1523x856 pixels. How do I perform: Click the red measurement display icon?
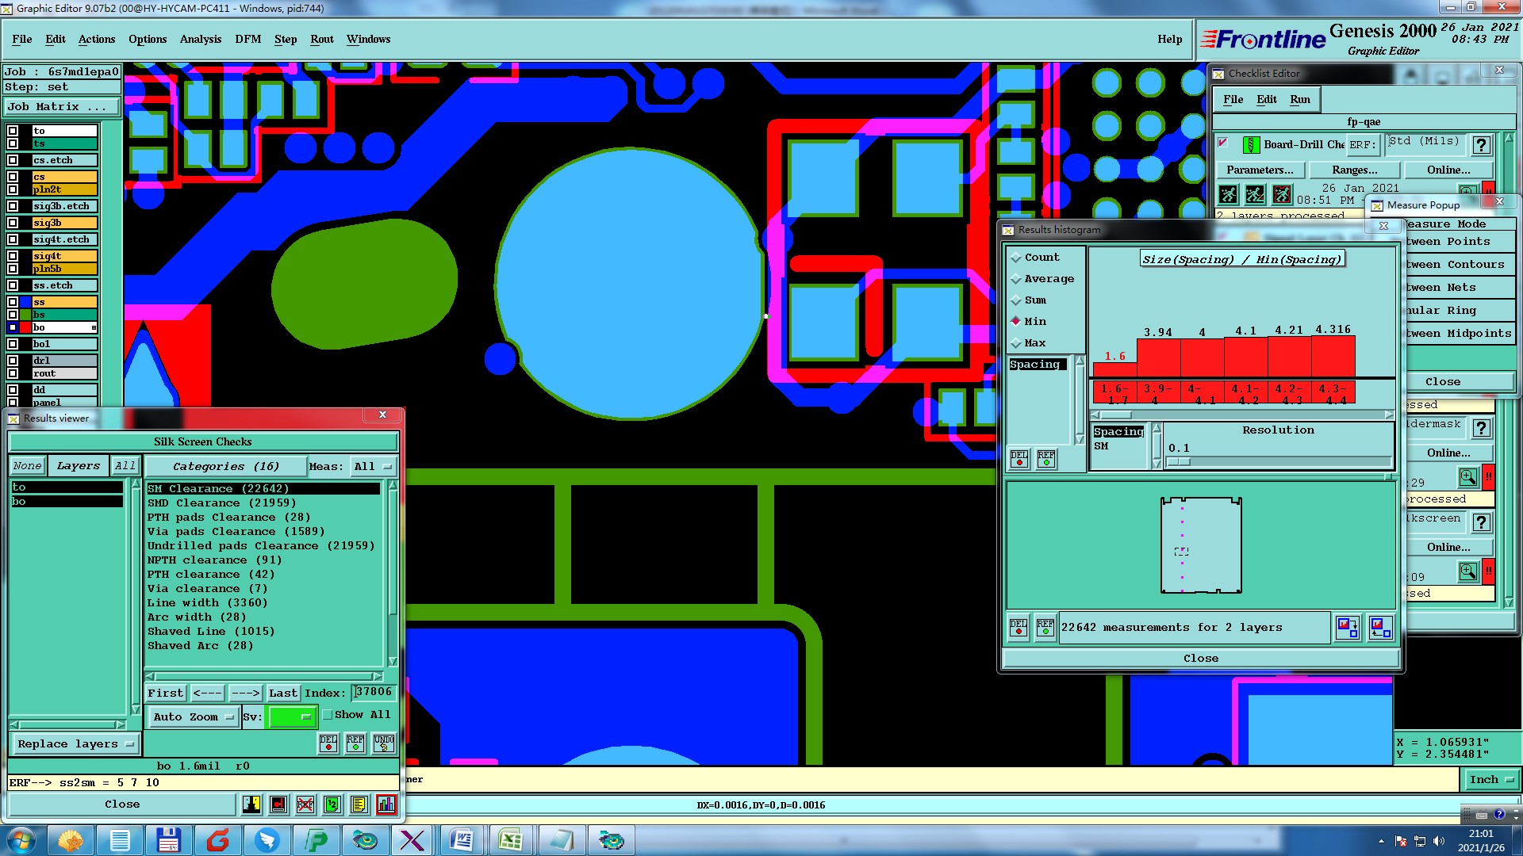[x=278, y=804]
